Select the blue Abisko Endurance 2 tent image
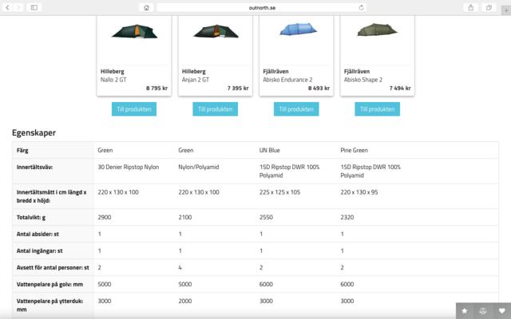 coord(295,30)
